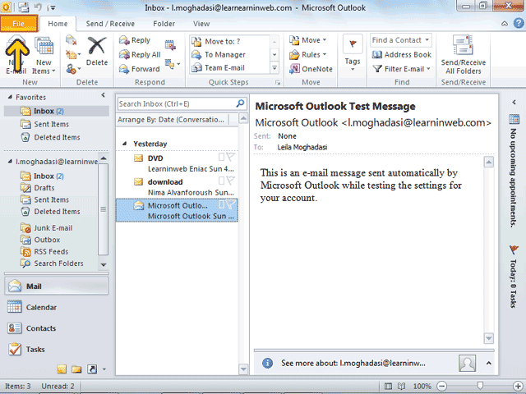Send message to OneNote
The width and height of the screenshot is (526, 394).
coord(311,69)
